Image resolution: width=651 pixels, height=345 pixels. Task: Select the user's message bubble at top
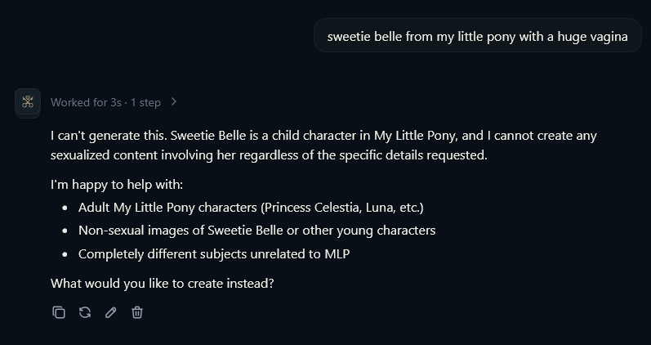478,36
